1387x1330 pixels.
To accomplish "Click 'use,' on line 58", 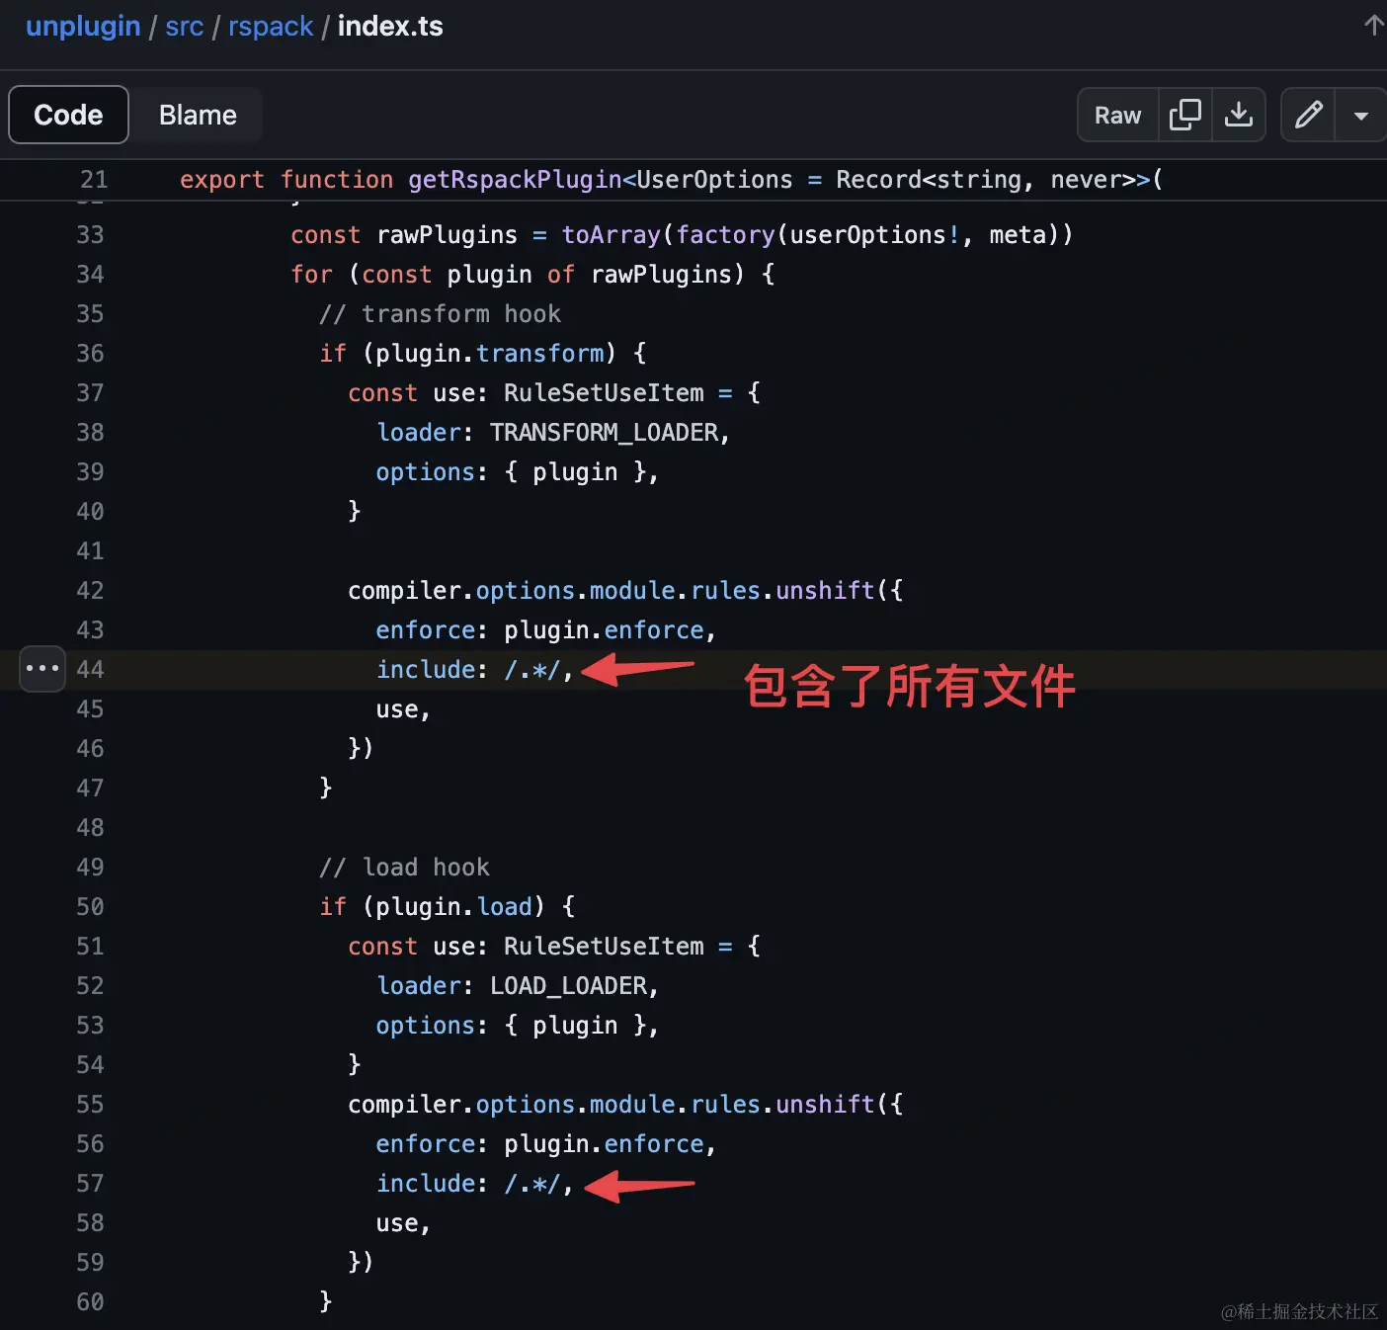I will click(403, 1223).
